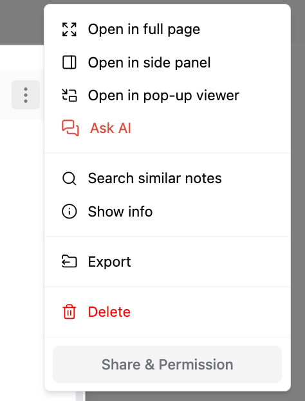Open Share & Permission button
This screenshot has height=401, width=305.
pos(167,364)
